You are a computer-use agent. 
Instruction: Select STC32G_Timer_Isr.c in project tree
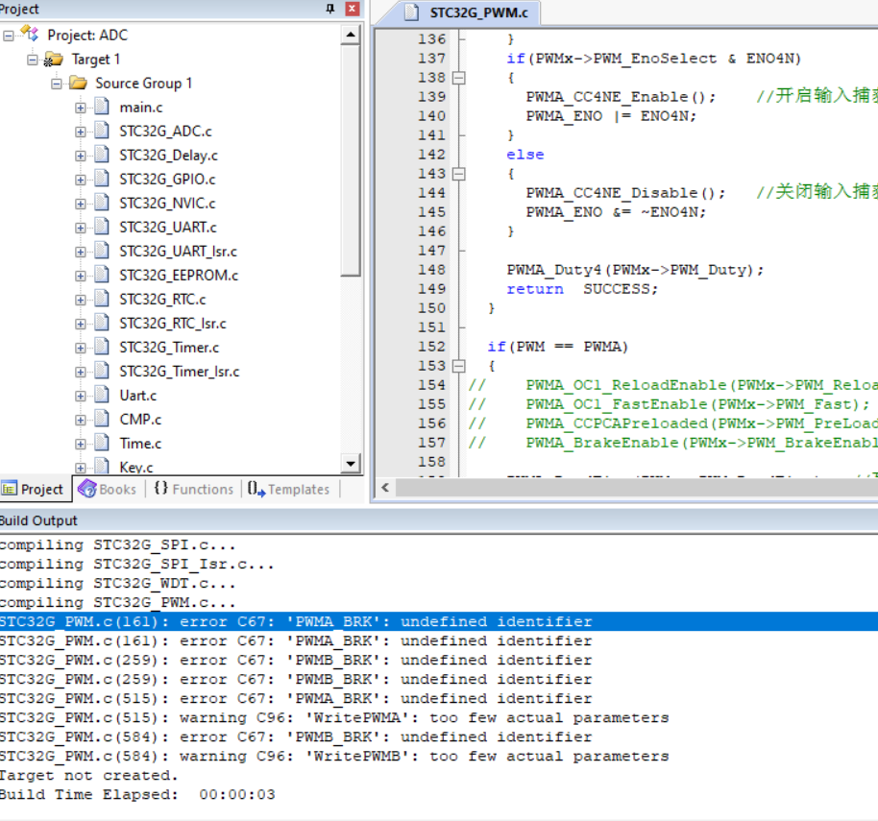pyautogui.click(x=180, y=372)
